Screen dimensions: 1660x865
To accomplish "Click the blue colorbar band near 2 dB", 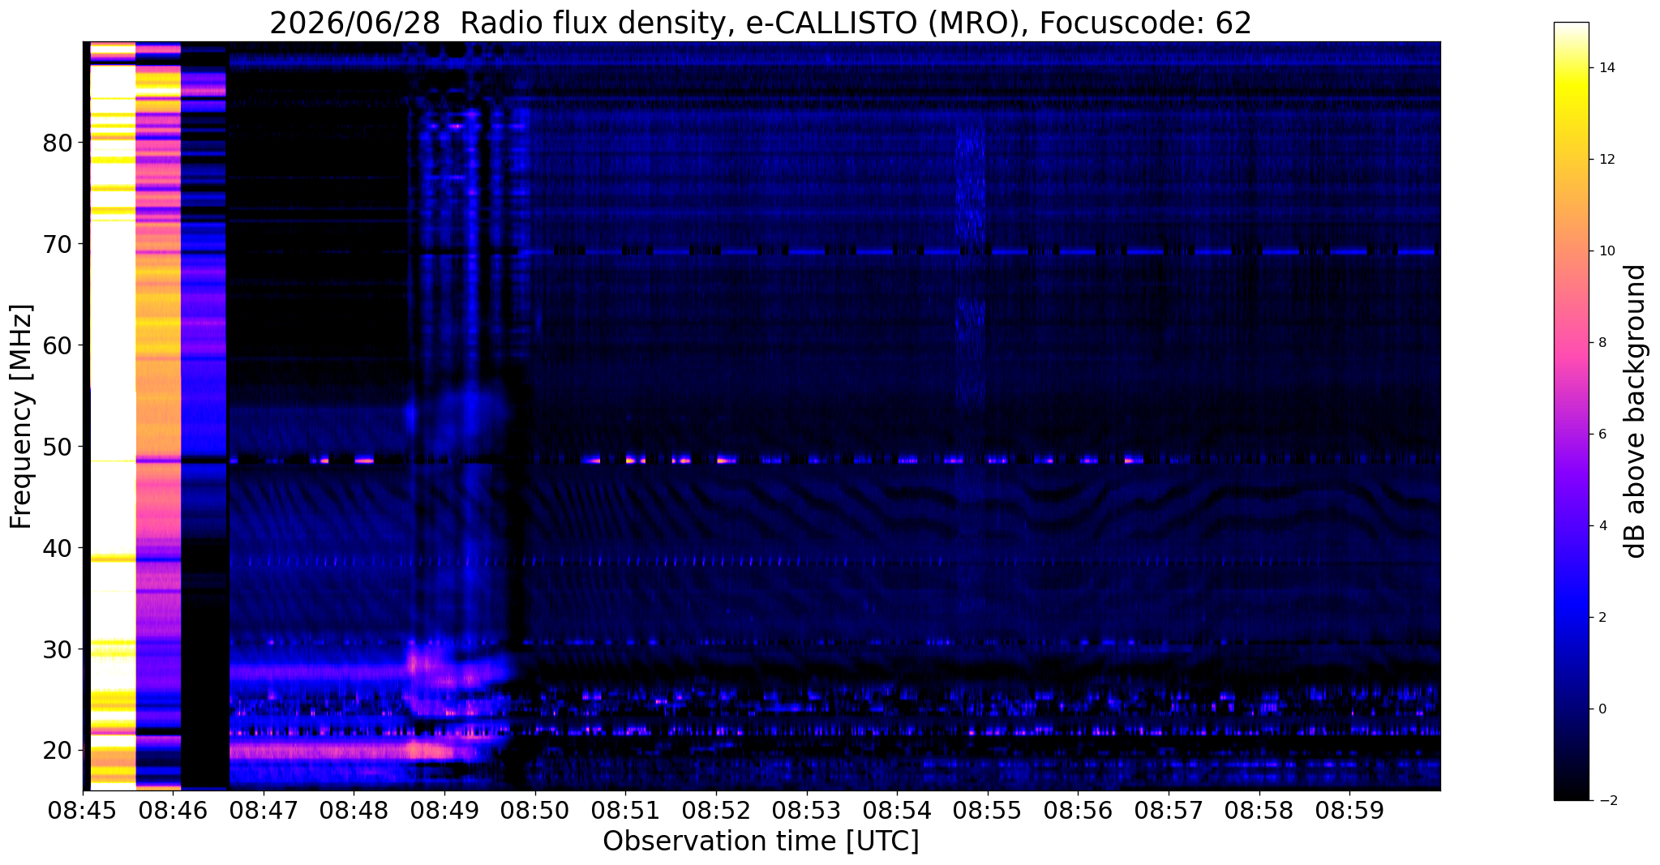I will (1571, 618).
